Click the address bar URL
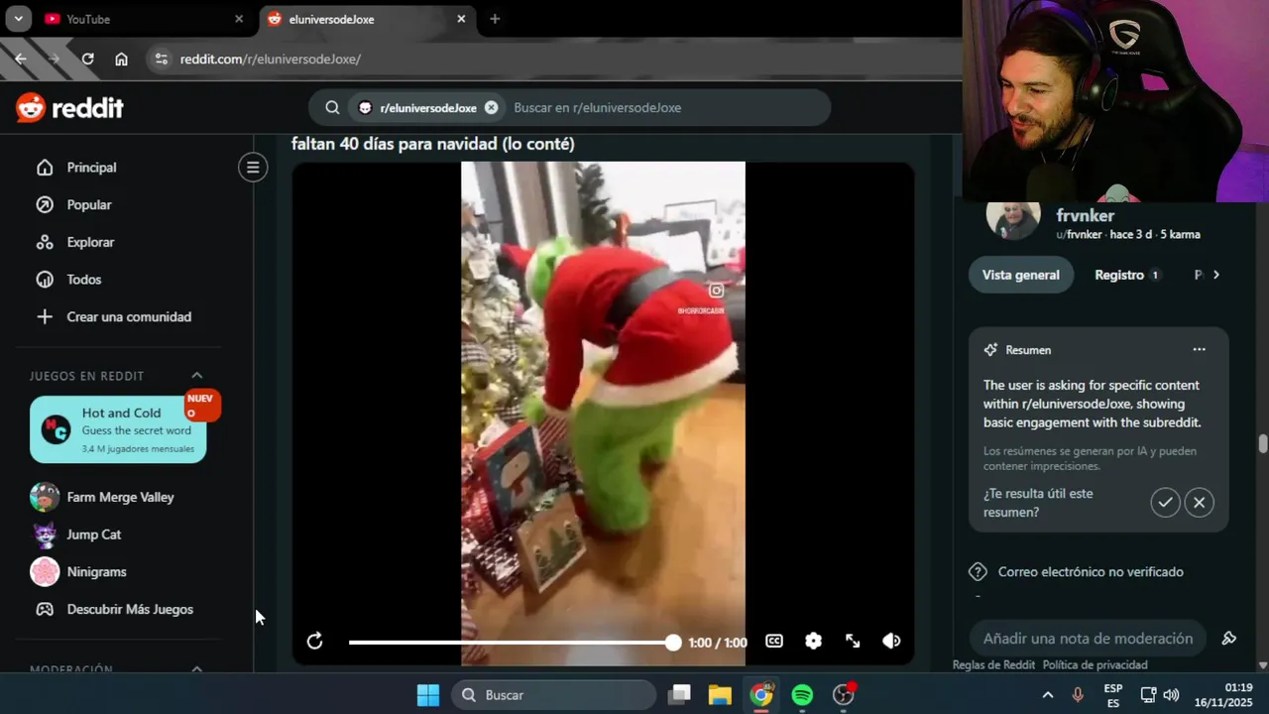Viewport: 1269px width, 714px height. pyautogui.click(x=270, y=59)
